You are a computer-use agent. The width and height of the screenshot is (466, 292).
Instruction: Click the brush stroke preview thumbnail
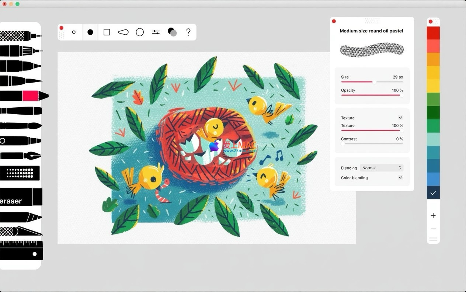(372, 50)
